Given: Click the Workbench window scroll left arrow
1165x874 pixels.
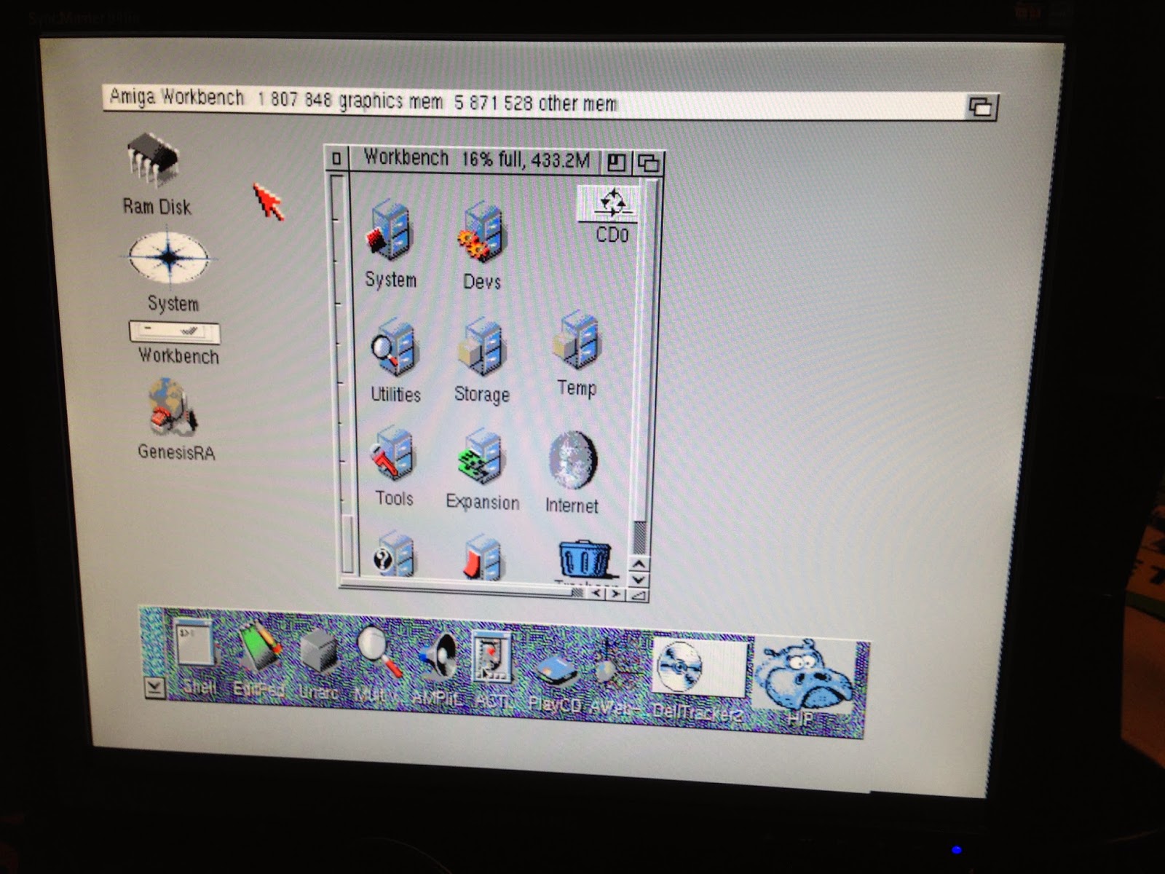Looking at the screenshot, I should click(x=596, y=594).
